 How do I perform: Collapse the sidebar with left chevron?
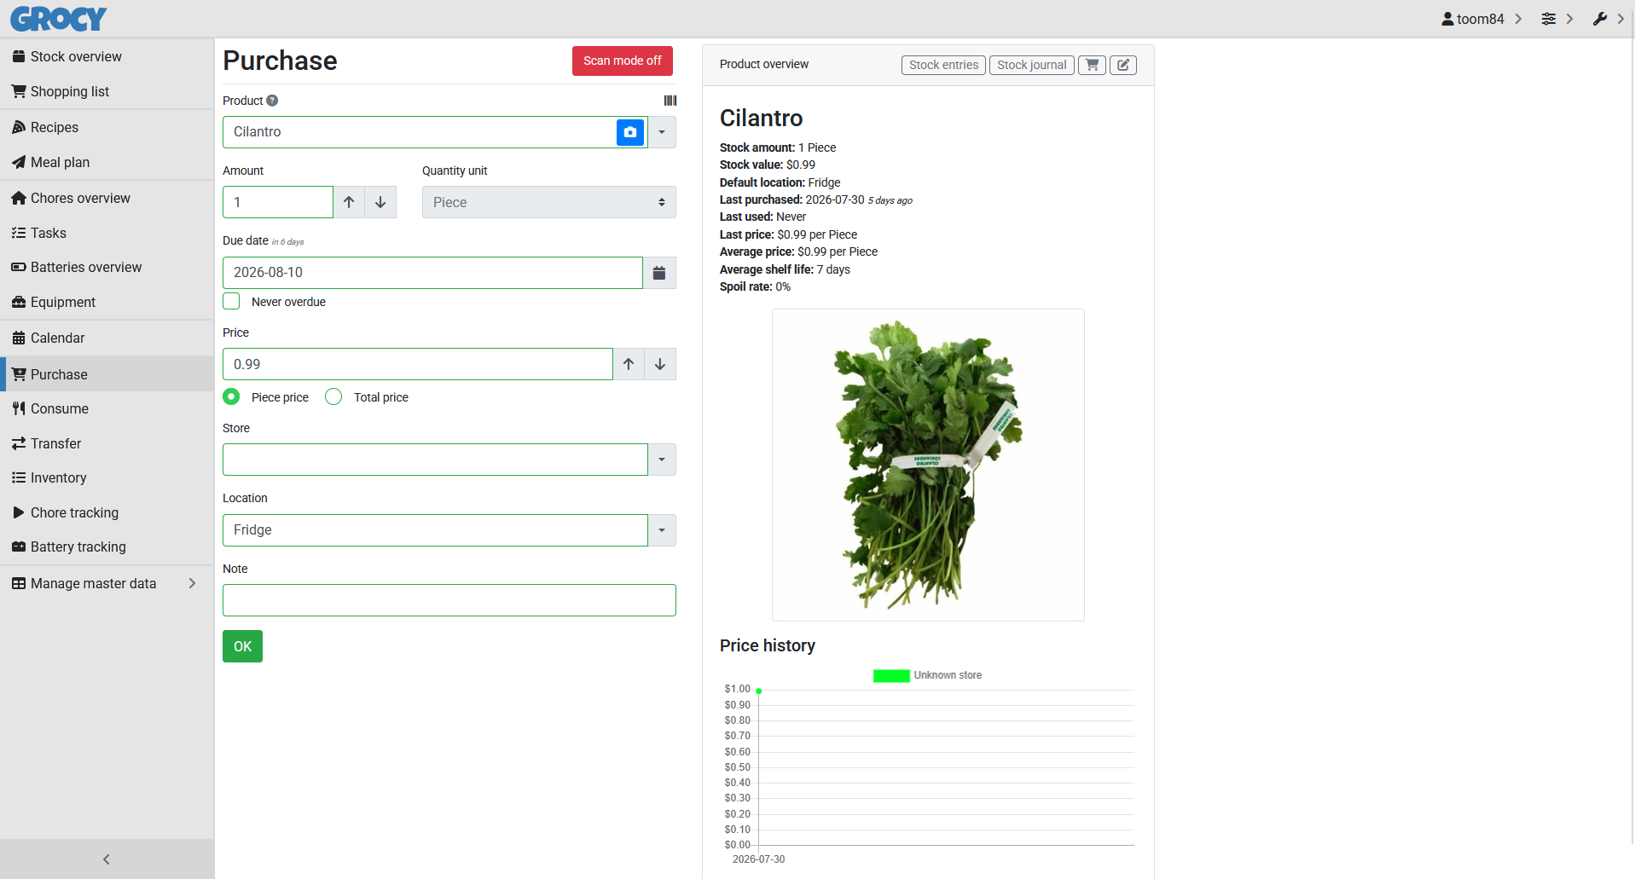107,859
